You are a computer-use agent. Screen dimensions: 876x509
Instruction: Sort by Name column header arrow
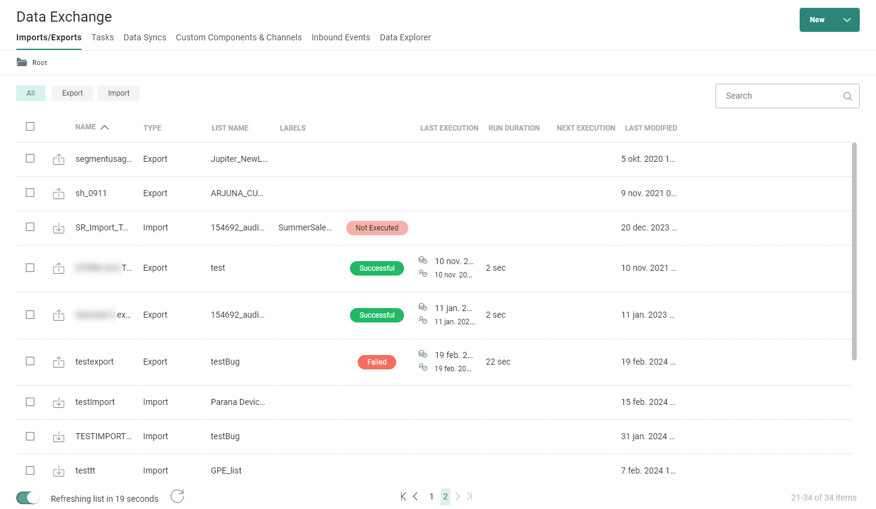click(x=105, y=127)
